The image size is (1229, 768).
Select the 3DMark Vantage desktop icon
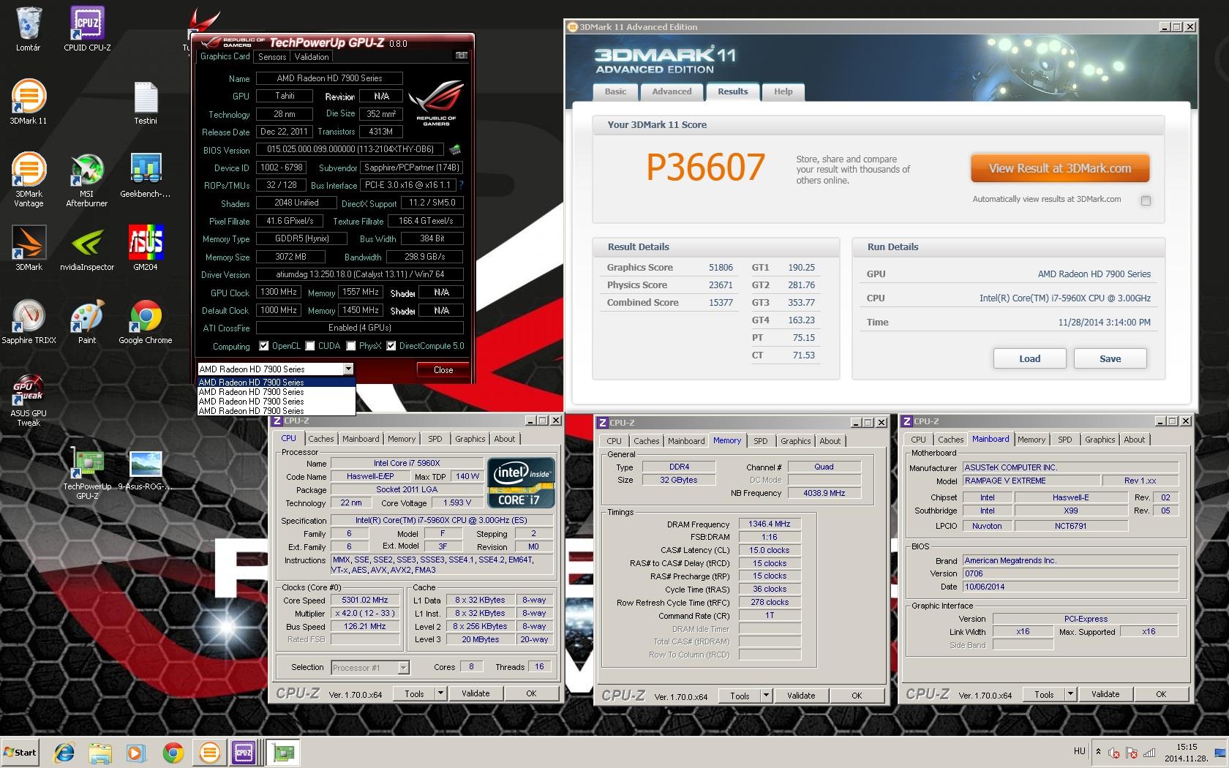(x=29, y=180)
